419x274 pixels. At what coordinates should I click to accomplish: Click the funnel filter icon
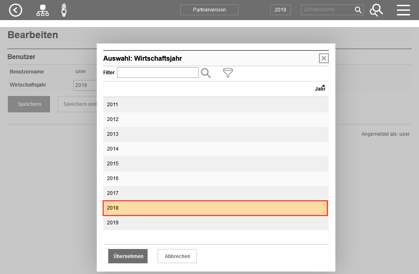click(x=228, y=73)
